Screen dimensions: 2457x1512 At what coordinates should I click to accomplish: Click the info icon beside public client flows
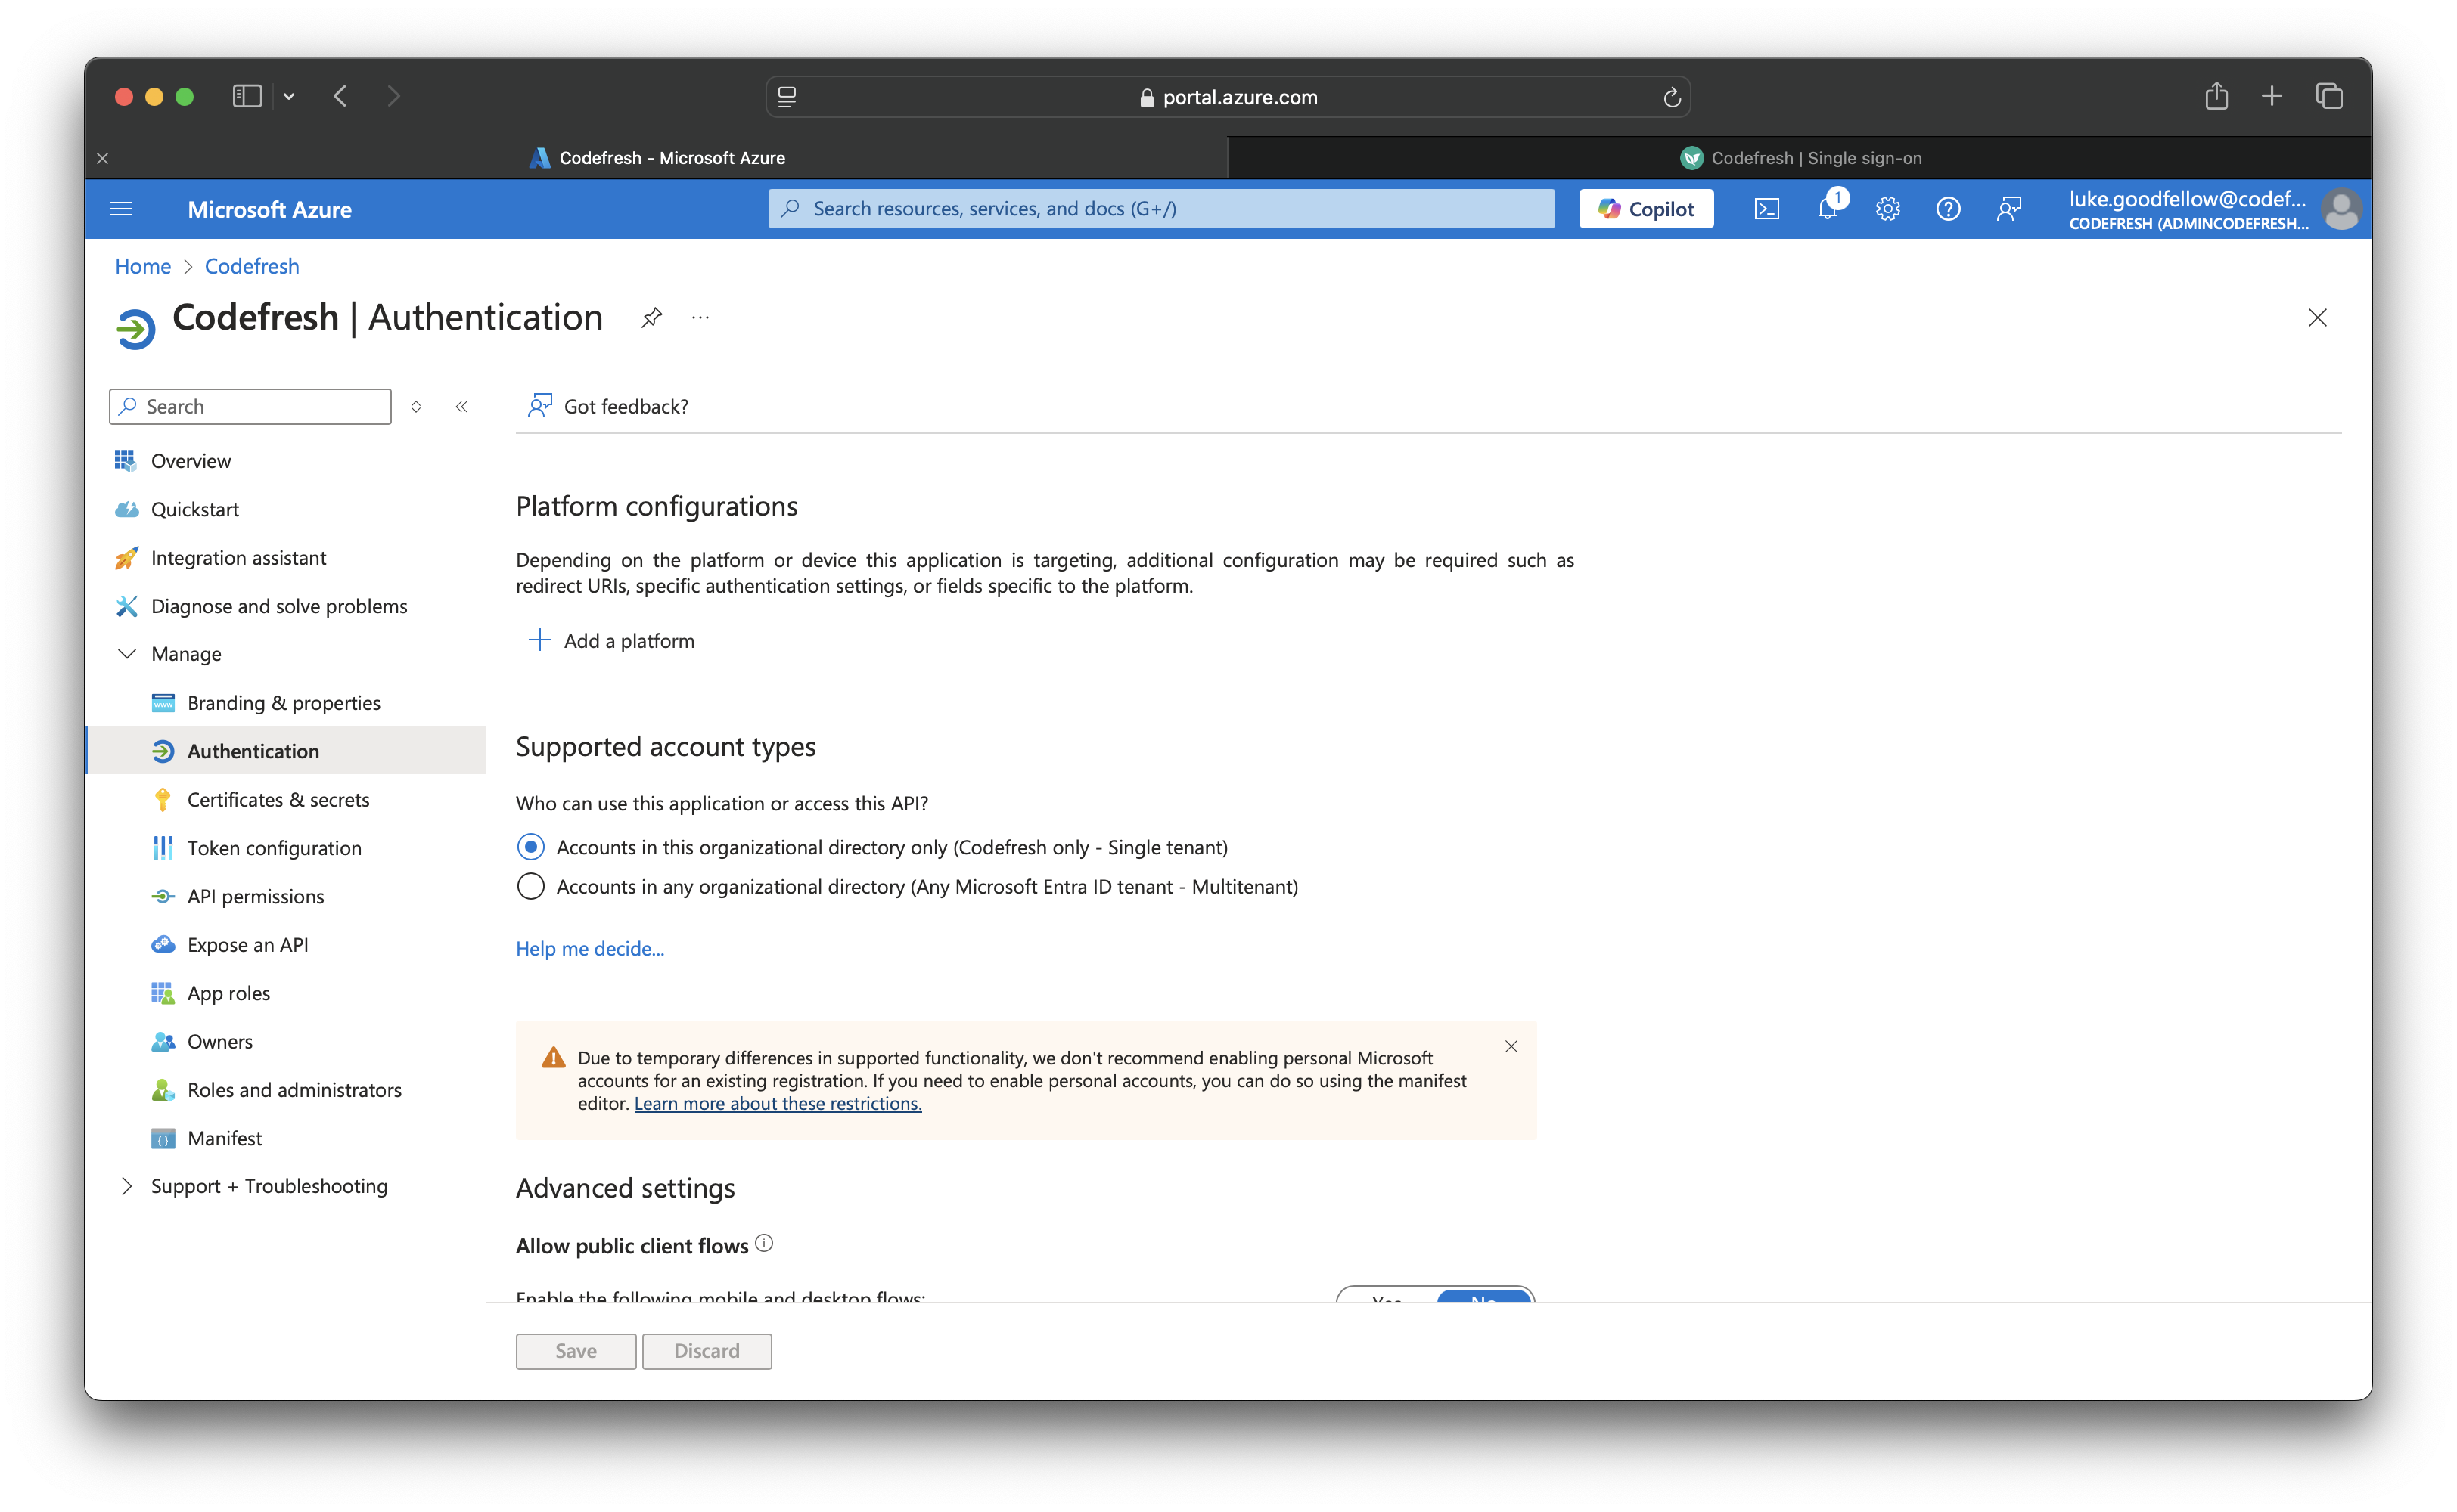click(x=764, y=1243)
